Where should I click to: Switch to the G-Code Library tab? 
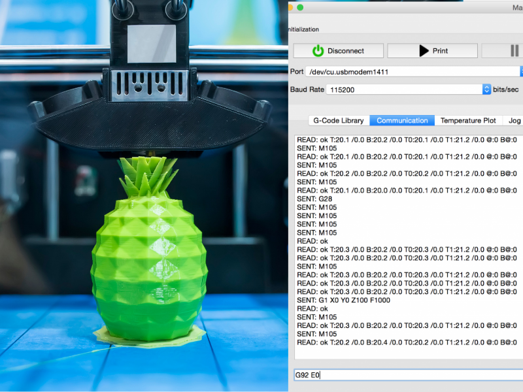tap(338, 120)
